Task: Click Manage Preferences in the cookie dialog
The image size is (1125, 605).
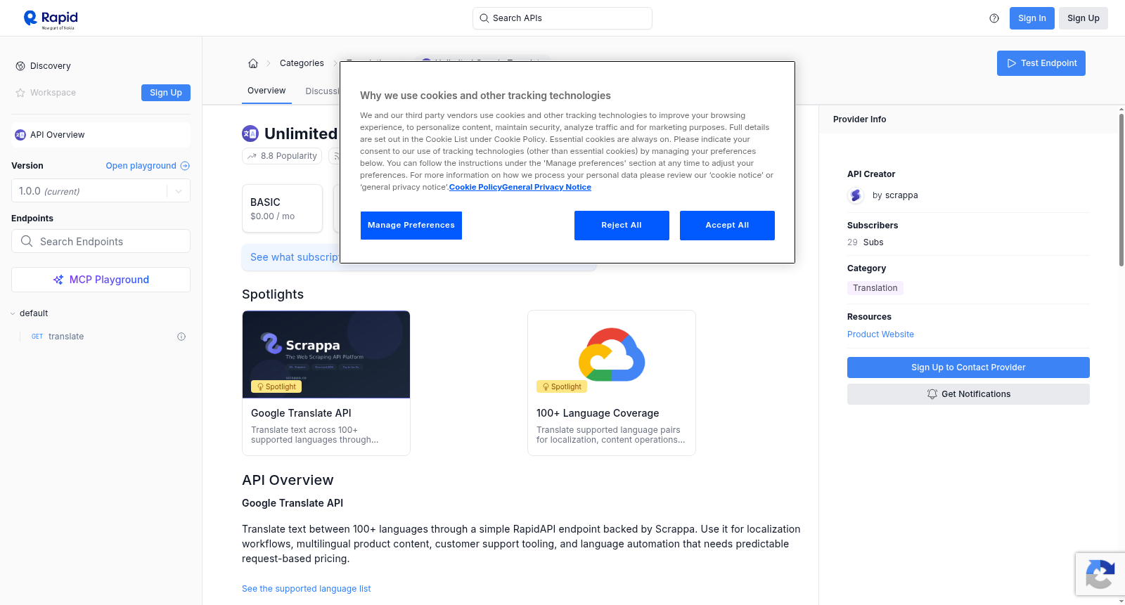Action: tap(411, 226)
